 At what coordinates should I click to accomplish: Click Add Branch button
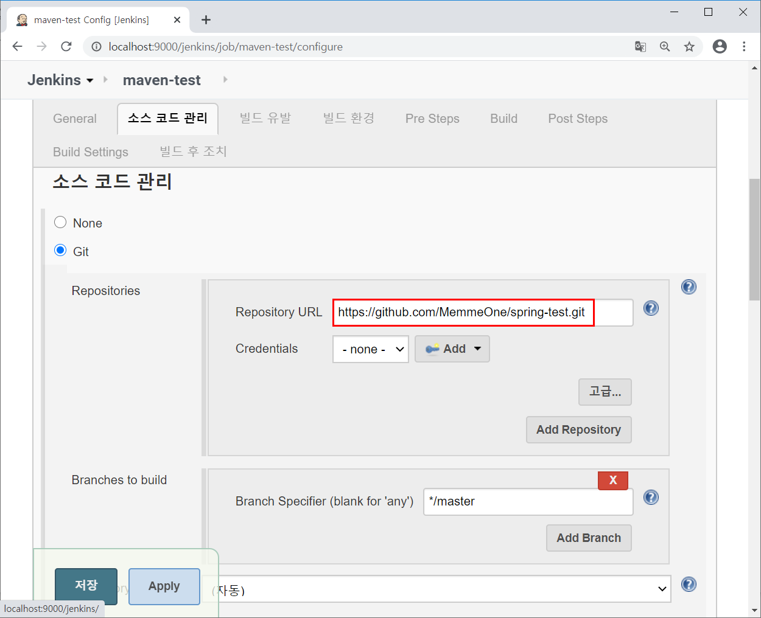[x=589, y=538]
